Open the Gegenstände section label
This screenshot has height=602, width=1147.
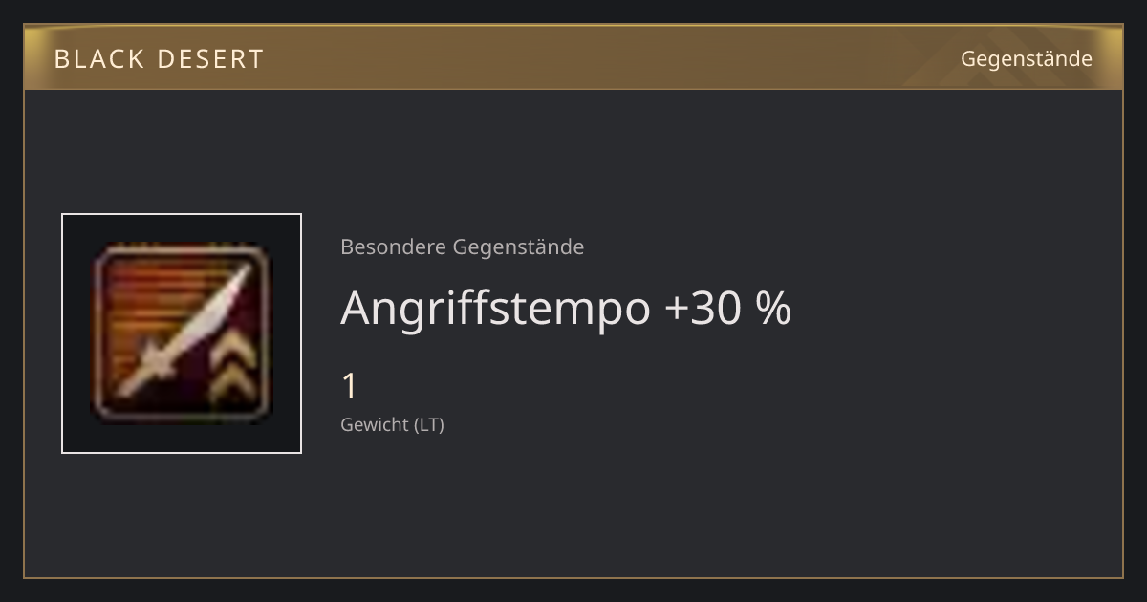tap(1026, 58)
